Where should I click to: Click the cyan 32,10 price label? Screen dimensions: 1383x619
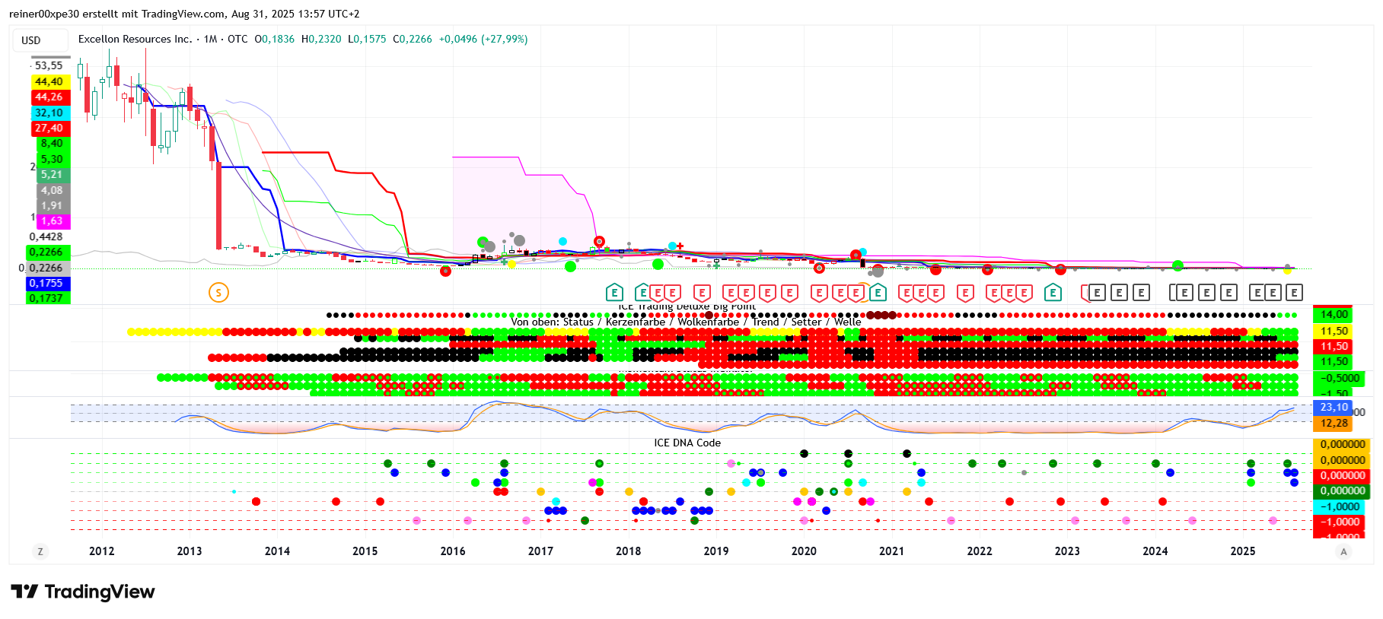[49, 113]
